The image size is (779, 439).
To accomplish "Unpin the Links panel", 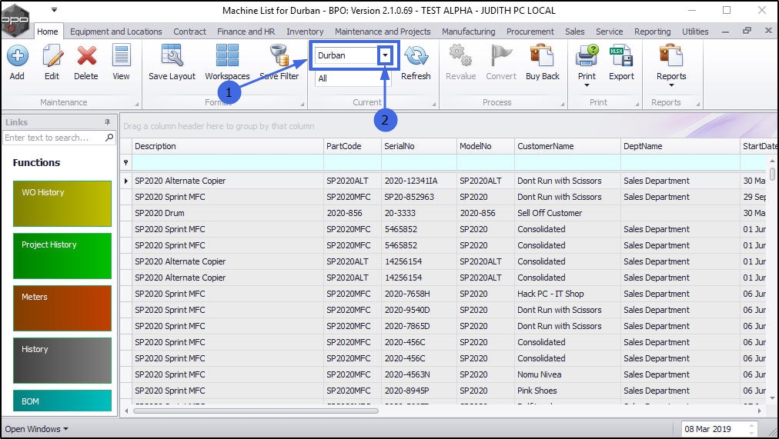I will (x=107, y=122).
